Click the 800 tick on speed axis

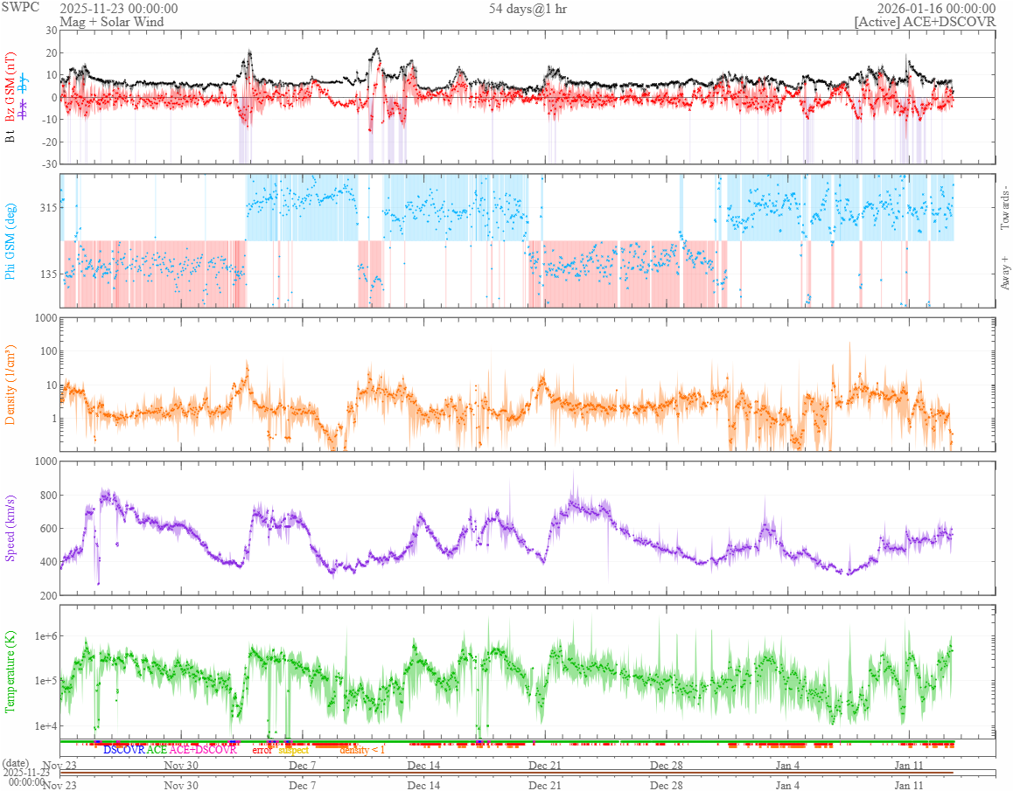pos(48,496)
